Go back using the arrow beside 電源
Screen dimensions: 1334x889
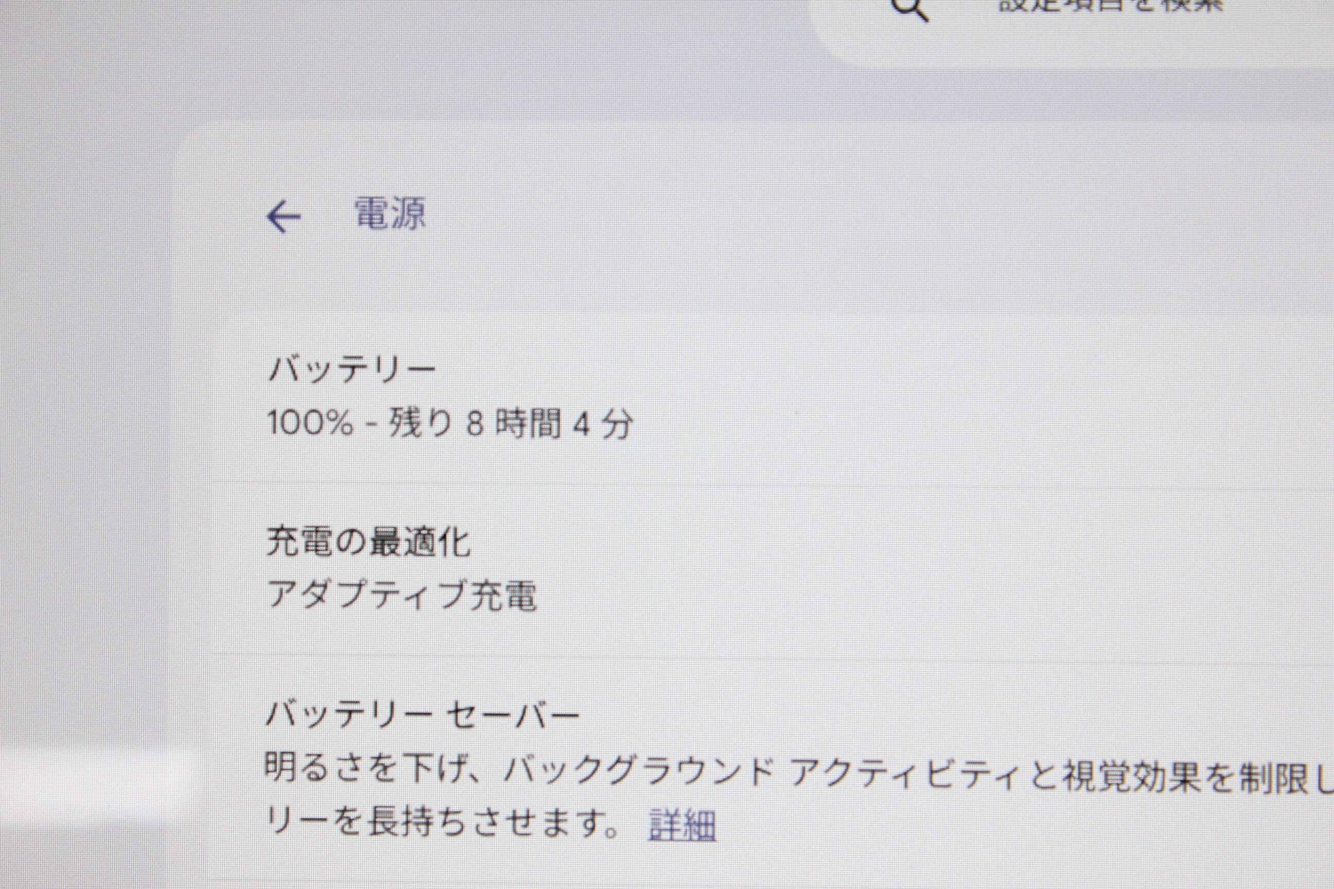point(284,218)
